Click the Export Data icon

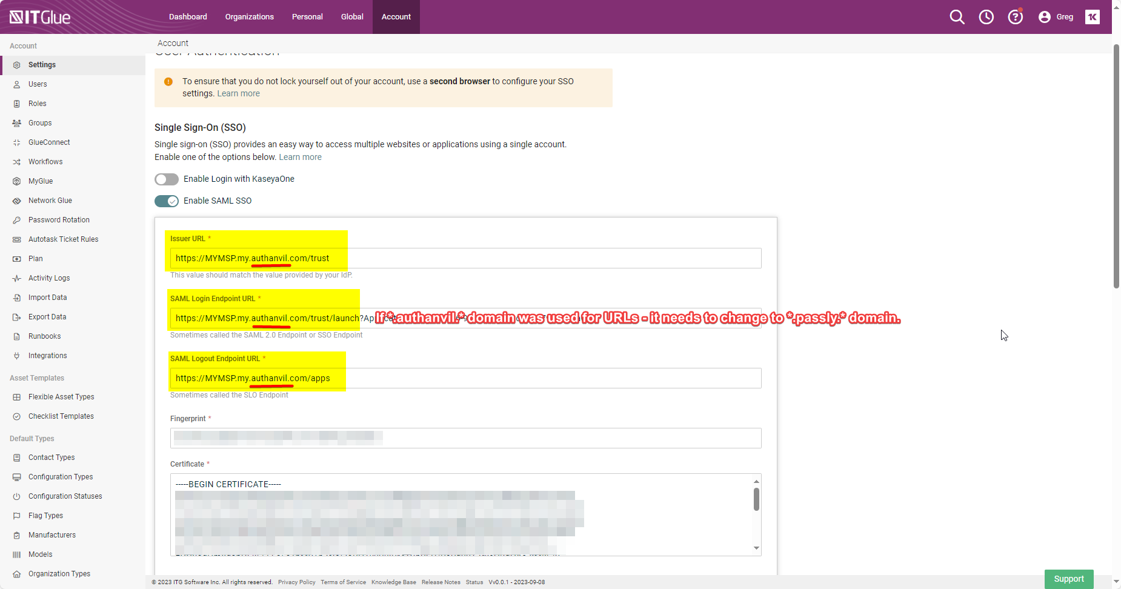tap(17, 317)
